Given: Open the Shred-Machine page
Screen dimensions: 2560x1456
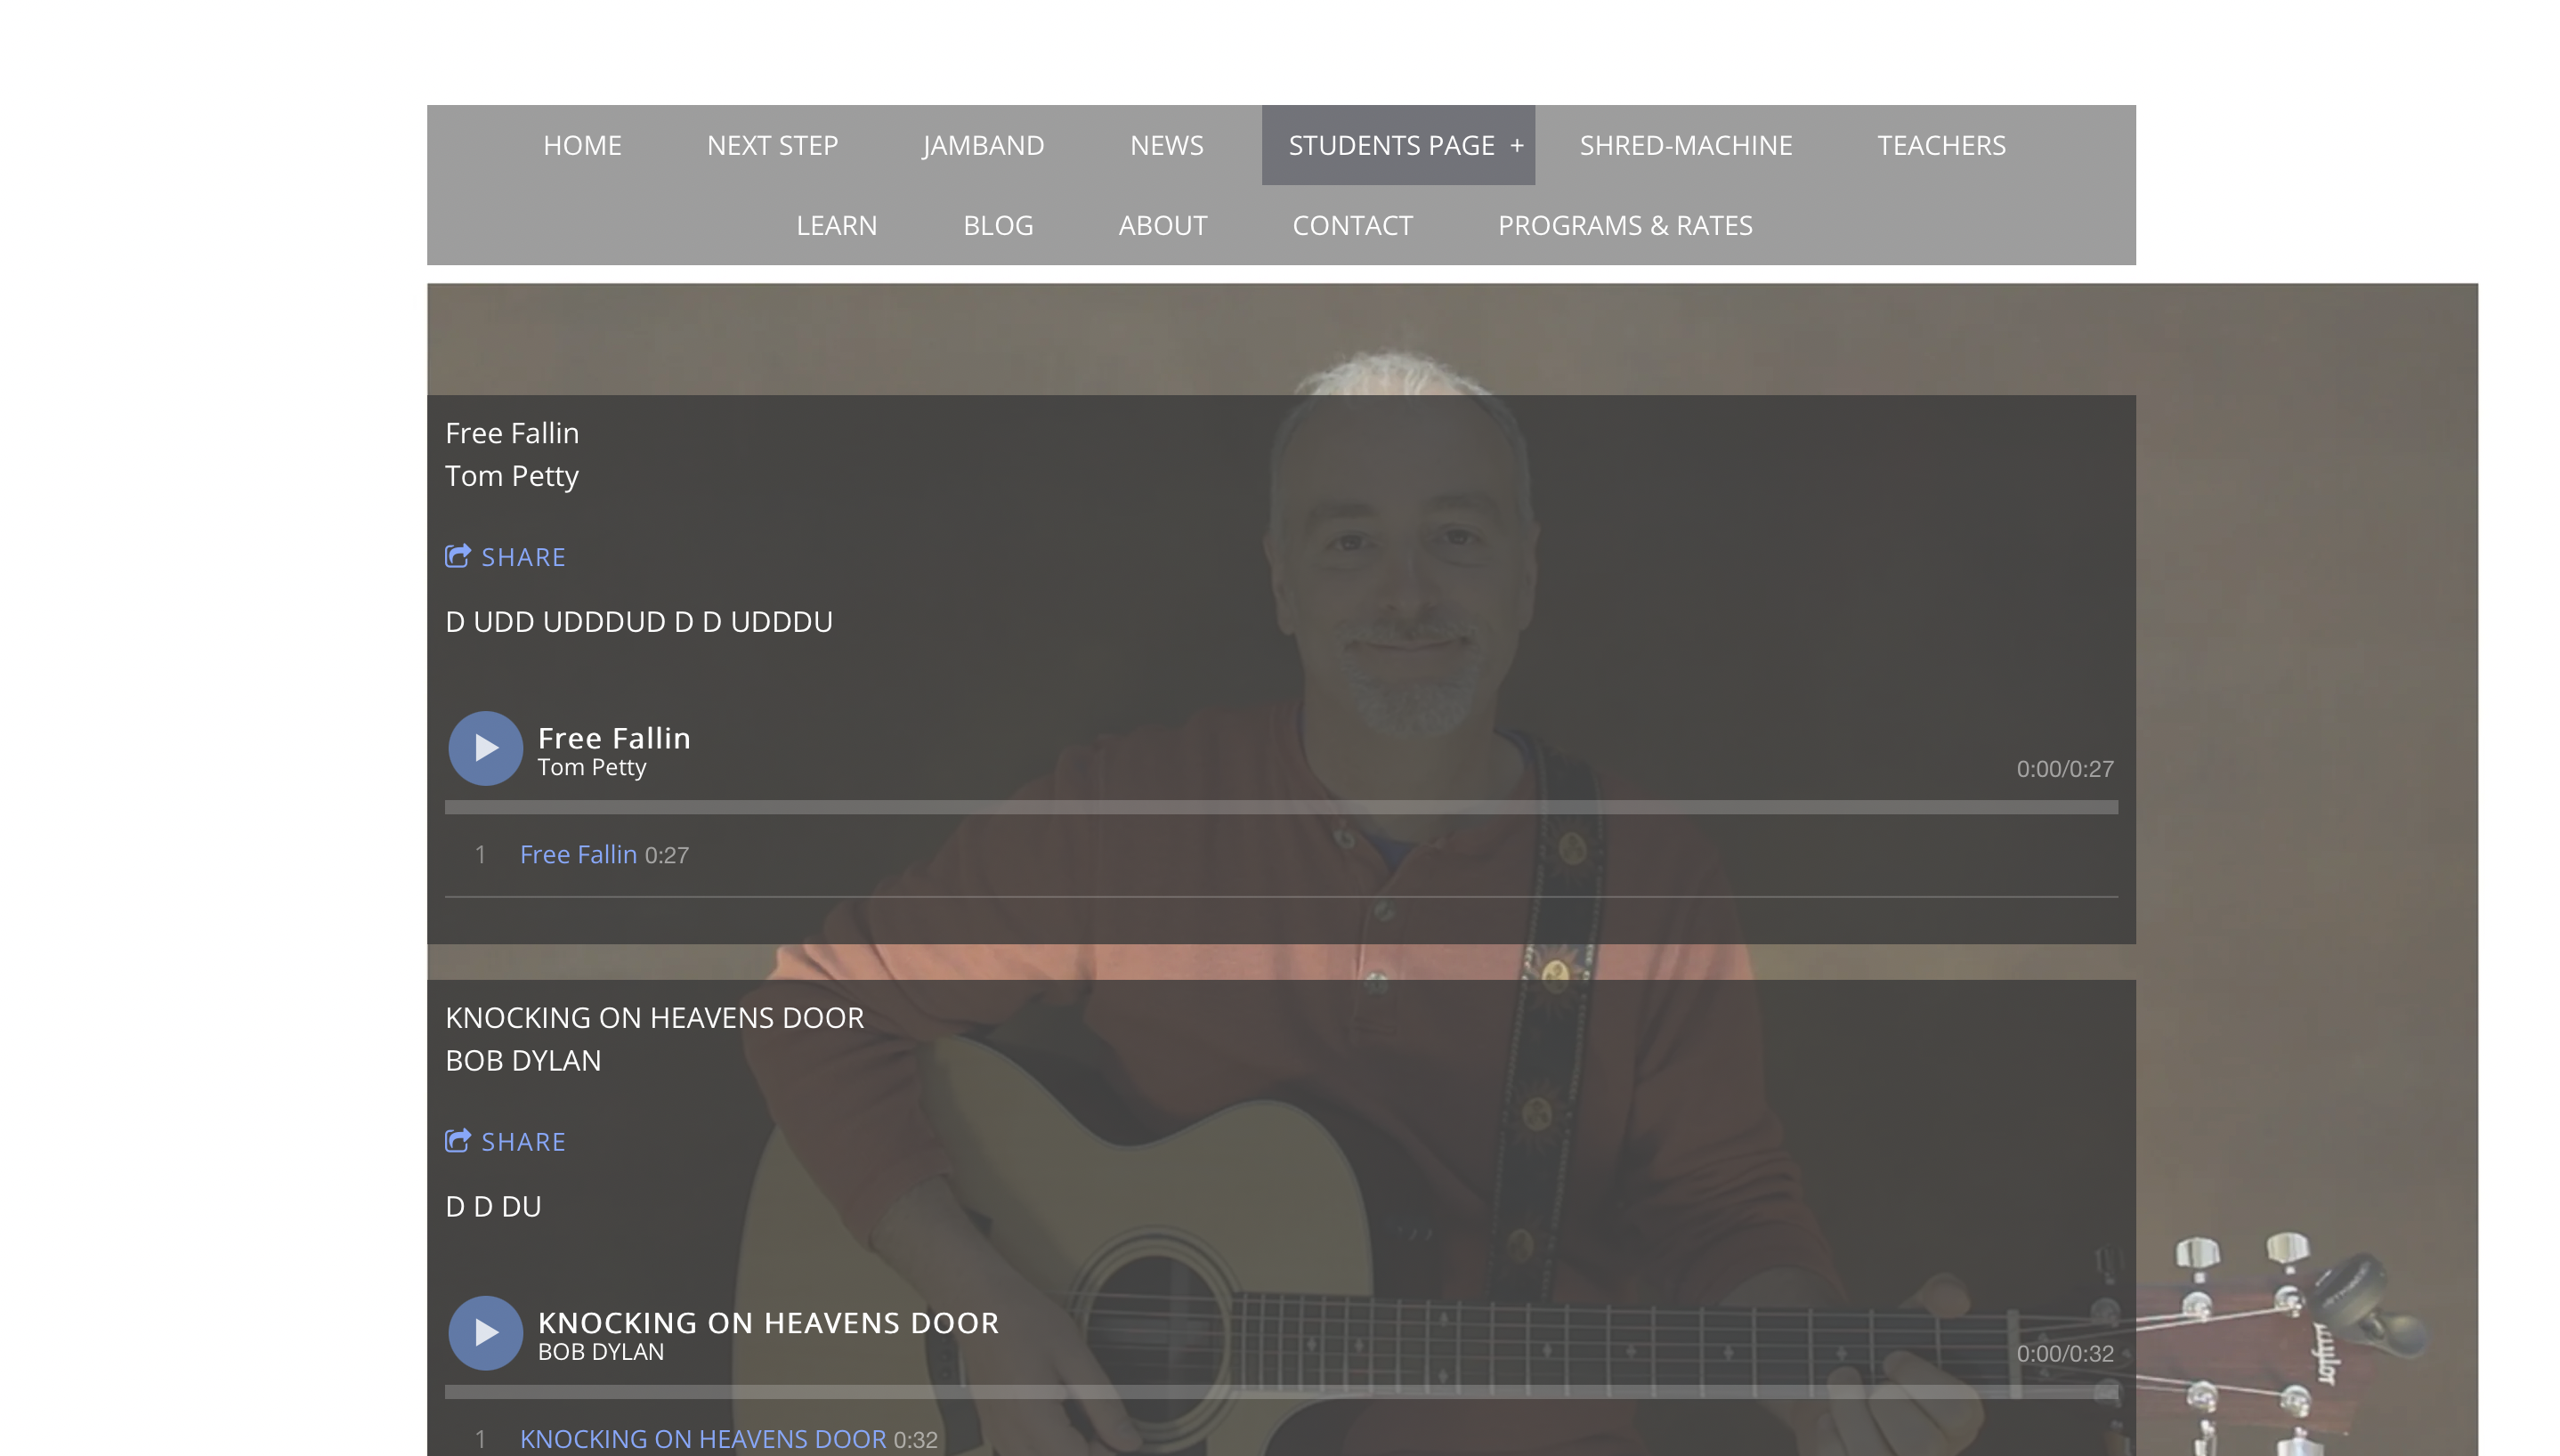Looking at the screenshot, I should coord(1686,145).
